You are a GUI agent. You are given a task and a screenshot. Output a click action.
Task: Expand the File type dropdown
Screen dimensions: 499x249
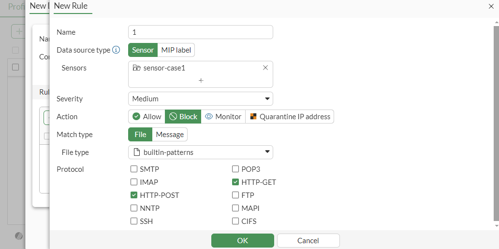coord(201,152)
